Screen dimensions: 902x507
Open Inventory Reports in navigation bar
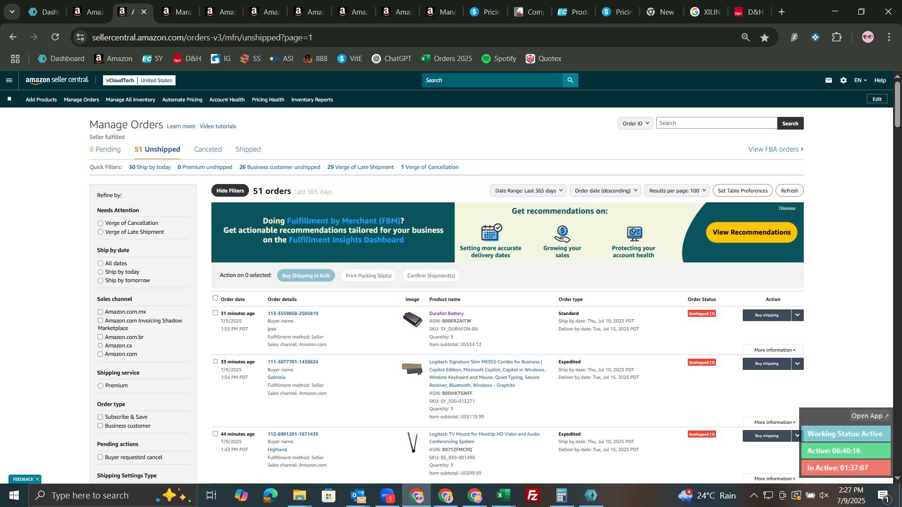(x=312, y=100)
